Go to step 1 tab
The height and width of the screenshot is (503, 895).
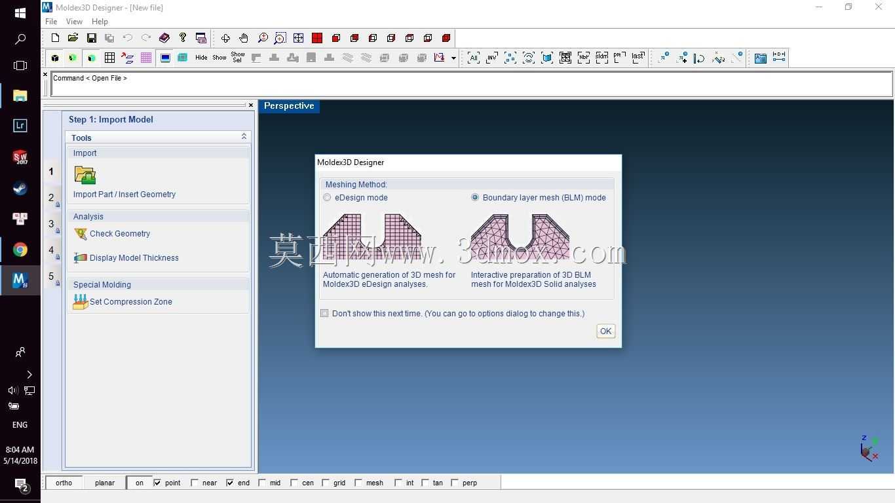pos(52,172)
